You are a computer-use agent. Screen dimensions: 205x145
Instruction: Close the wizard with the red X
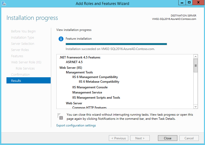(x=198, y=3)
